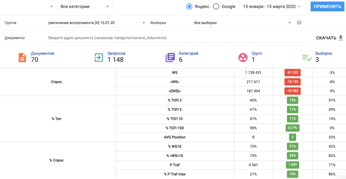
Task: Expand the date range 15 января - 13 марта 2020
Action: coord(272,6)
